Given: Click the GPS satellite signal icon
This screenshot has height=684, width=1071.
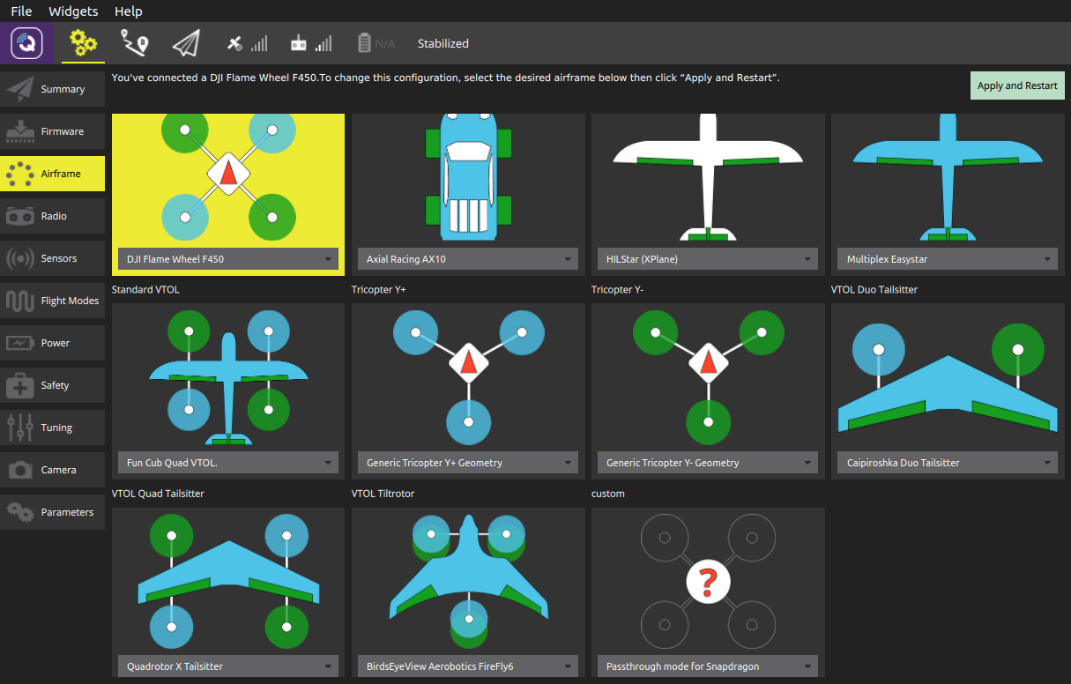Looking at the screenshot, I should point(247,43).
